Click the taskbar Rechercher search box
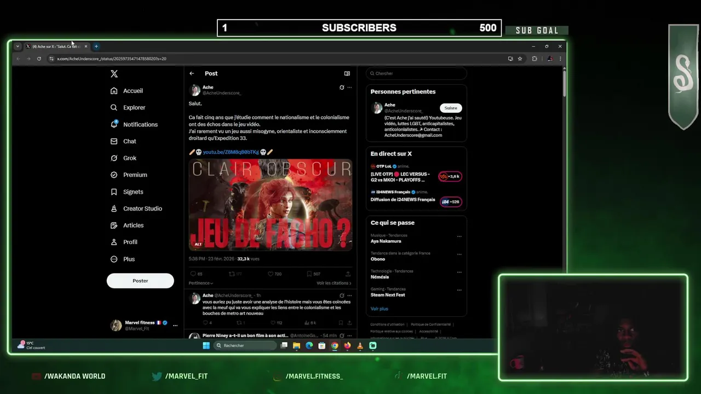Image resolution: width=701 pixels, height=394 pixels. tap(245, 346)
